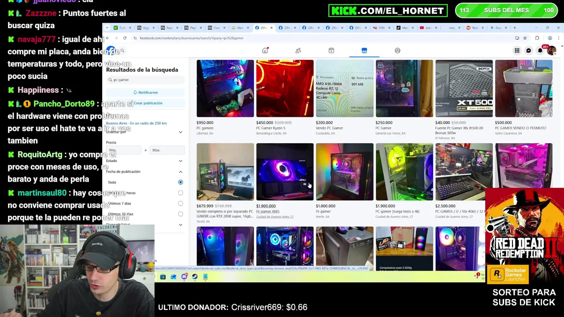Click Pc gamer (Juega todo a 4k) title

(397, 211)
